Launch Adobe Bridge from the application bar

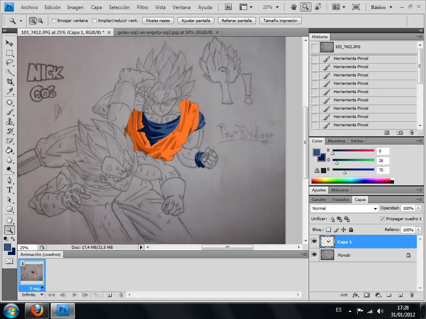point(228,7)
